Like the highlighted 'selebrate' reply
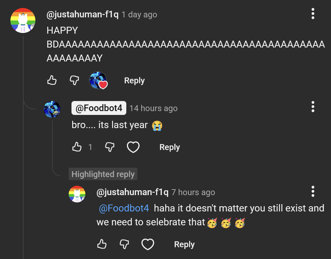Viewport: 331px width, 259px height. point(102,244)
